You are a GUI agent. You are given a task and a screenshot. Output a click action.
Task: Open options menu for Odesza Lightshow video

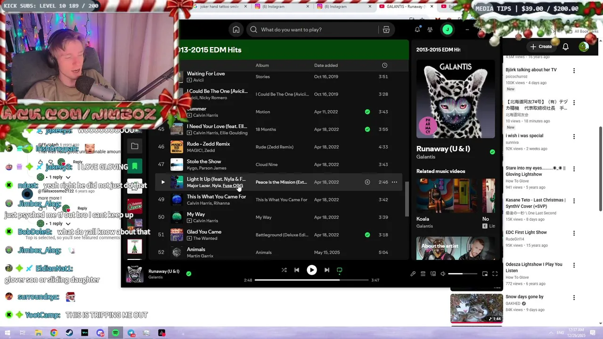tap(574, 265)
